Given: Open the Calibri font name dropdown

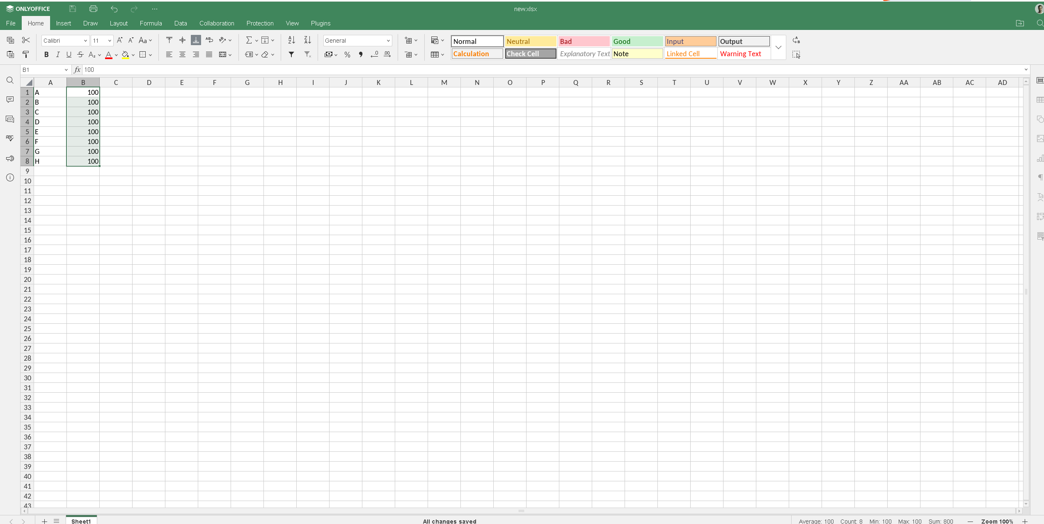Looking at the screenshot, I should point(85,41).
